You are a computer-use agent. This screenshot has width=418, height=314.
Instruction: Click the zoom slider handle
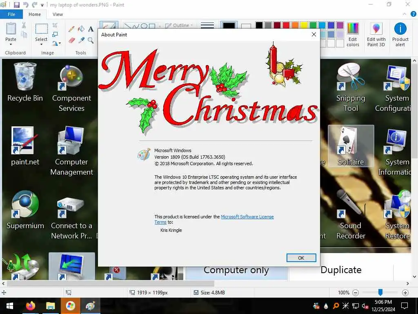pos(380,292)
